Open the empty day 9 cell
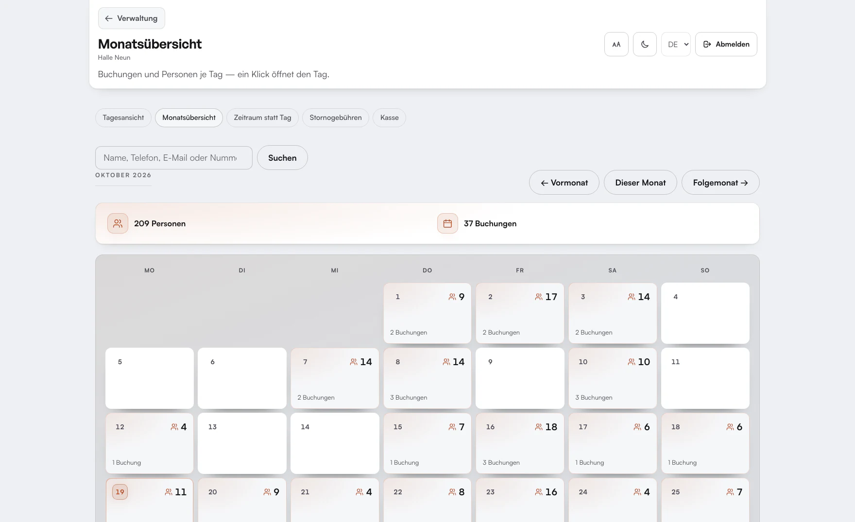Image resolution: width=855 pixels, height=522 pixels. 520,378
